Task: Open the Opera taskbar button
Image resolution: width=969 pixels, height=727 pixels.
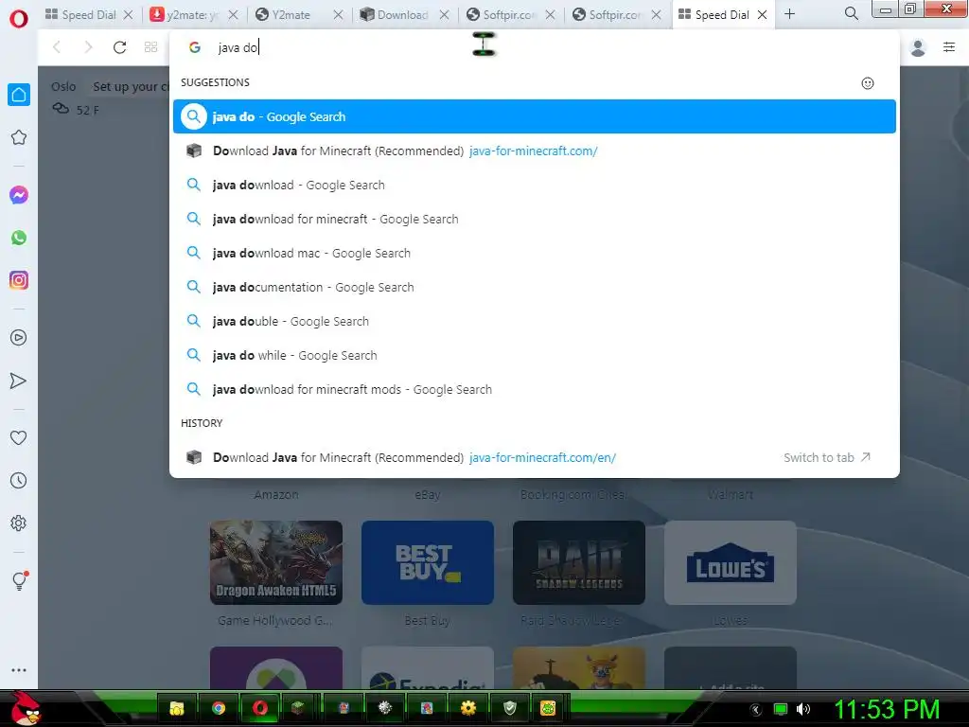Action: pyautogui.click(x=260, y=708)
